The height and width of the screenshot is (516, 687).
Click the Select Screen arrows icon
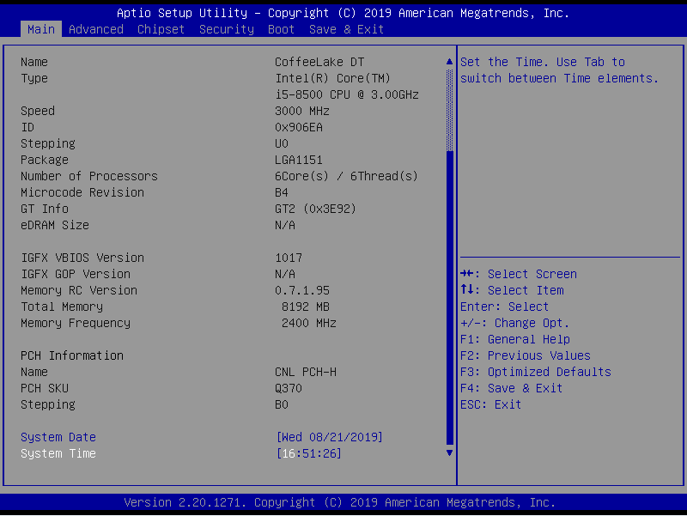[467, 274]
